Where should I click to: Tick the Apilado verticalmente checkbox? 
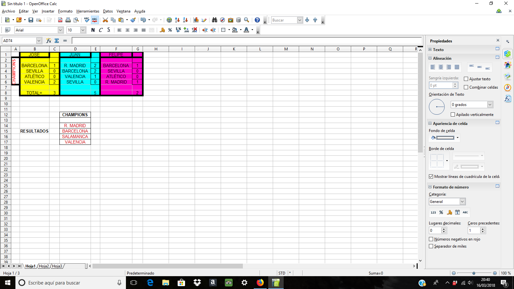pyautogui.click(x=453, y=115)
